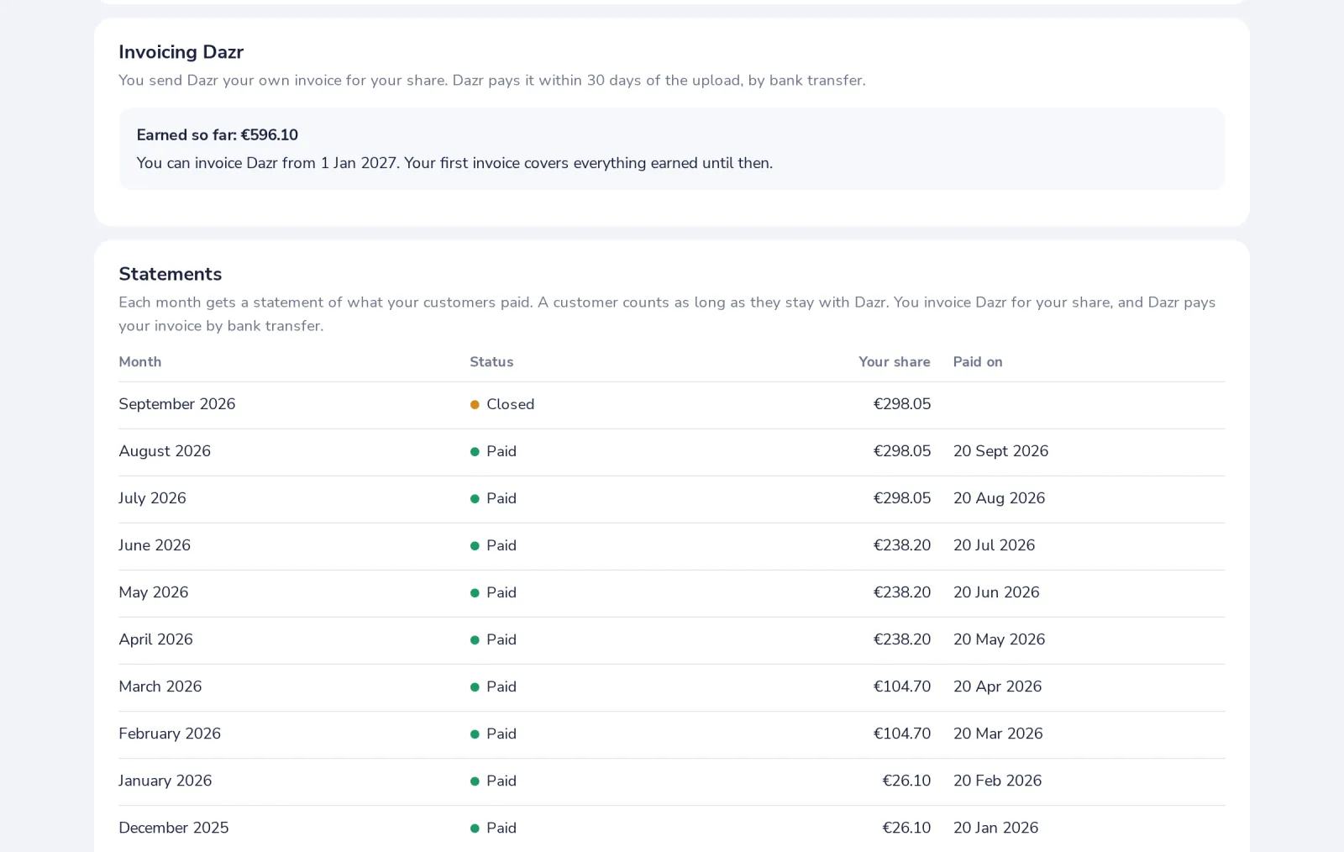Select the "July 2026" month cell

(x=152, y=498)
